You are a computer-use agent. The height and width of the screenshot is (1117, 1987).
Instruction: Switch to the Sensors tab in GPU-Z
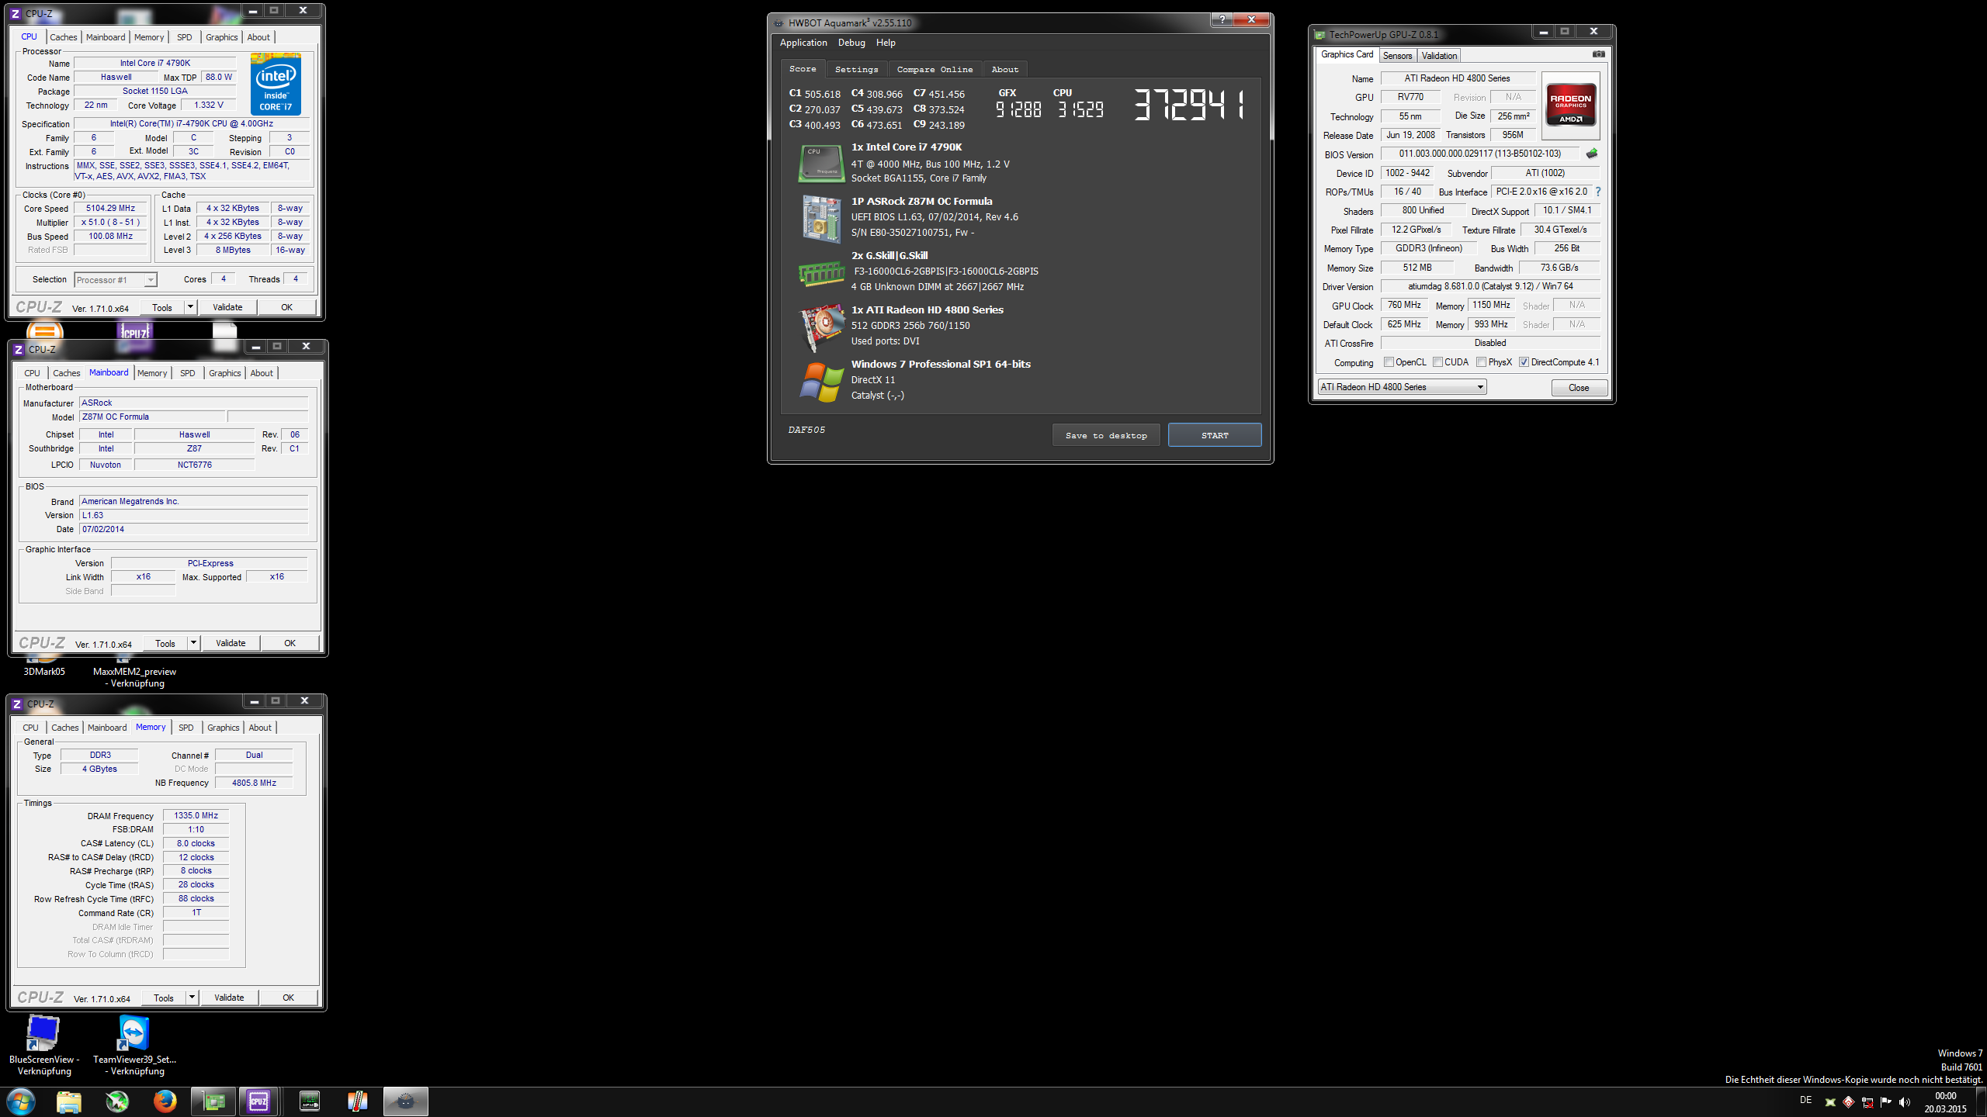coord(1397,56)
